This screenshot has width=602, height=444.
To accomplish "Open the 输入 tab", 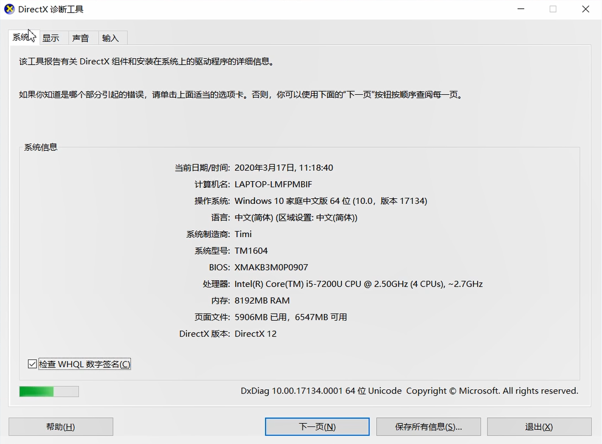I will [111, 37].
